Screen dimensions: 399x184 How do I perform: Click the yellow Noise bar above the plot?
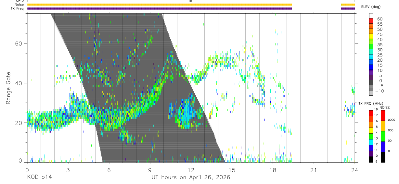(160, 5)
